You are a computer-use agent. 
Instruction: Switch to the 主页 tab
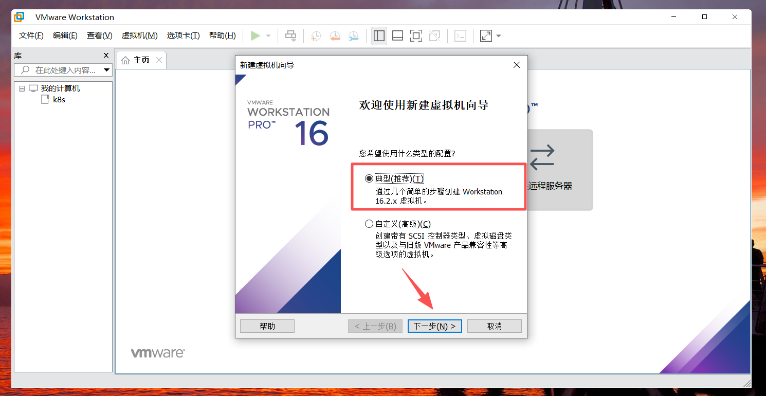[x=141, y=60]
